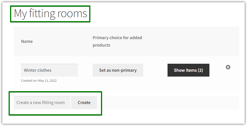The width and height of the screenshot is (247, 126).
Task: Submit new fitting room with Create
Action: click(84, 103)
